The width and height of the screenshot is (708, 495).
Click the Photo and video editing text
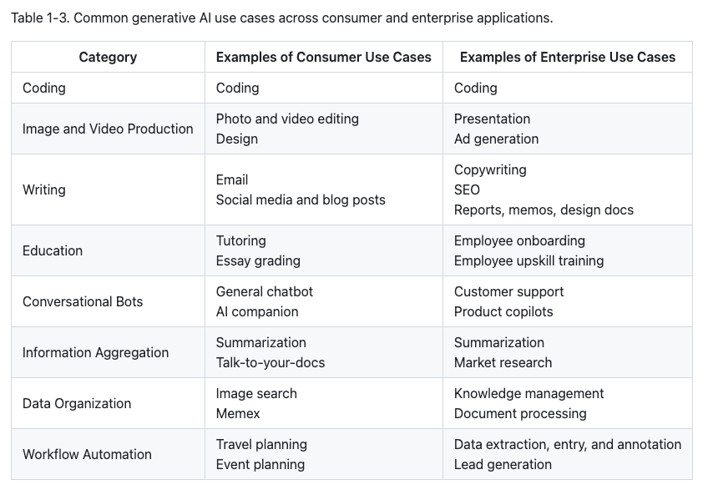coord(287,119)
